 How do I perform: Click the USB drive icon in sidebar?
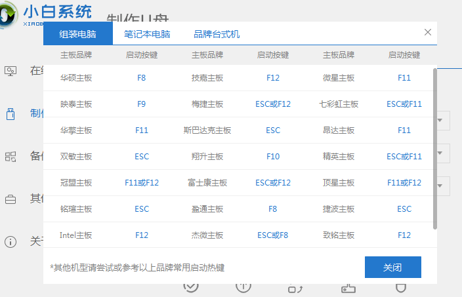click(10, 114)
